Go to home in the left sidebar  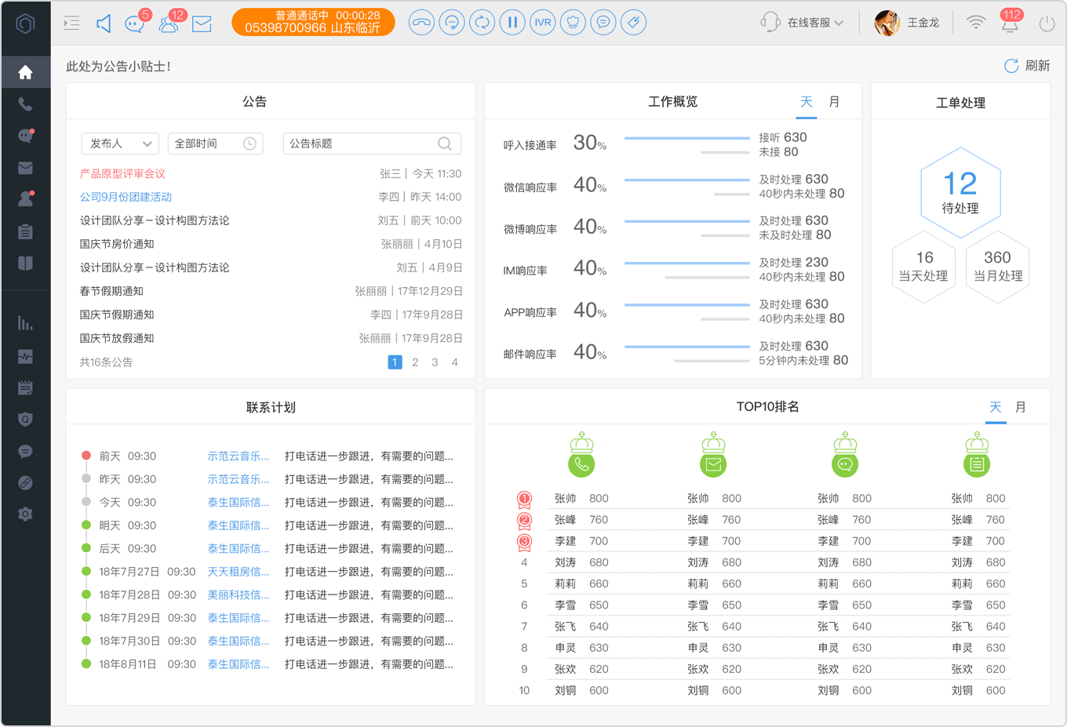coord(25,72)
